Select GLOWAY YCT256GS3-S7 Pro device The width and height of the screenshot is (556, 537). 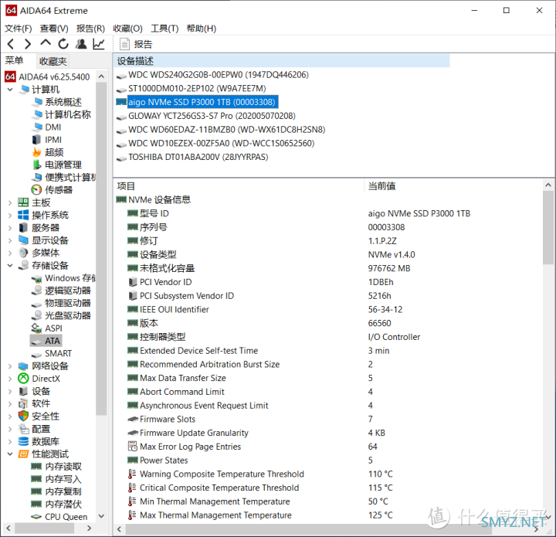212,116
